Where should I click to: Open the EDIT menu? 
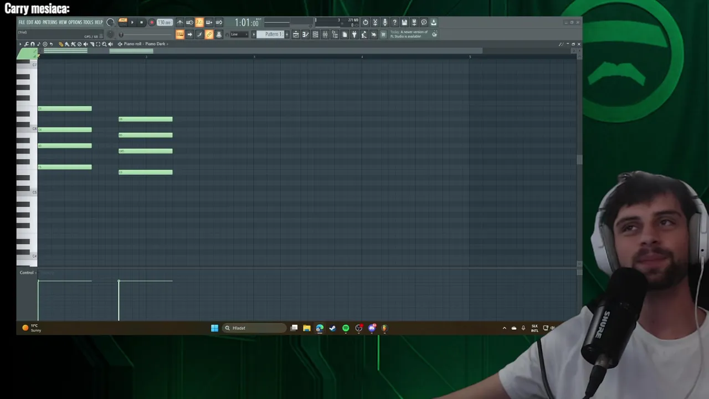tap(30, 22)
